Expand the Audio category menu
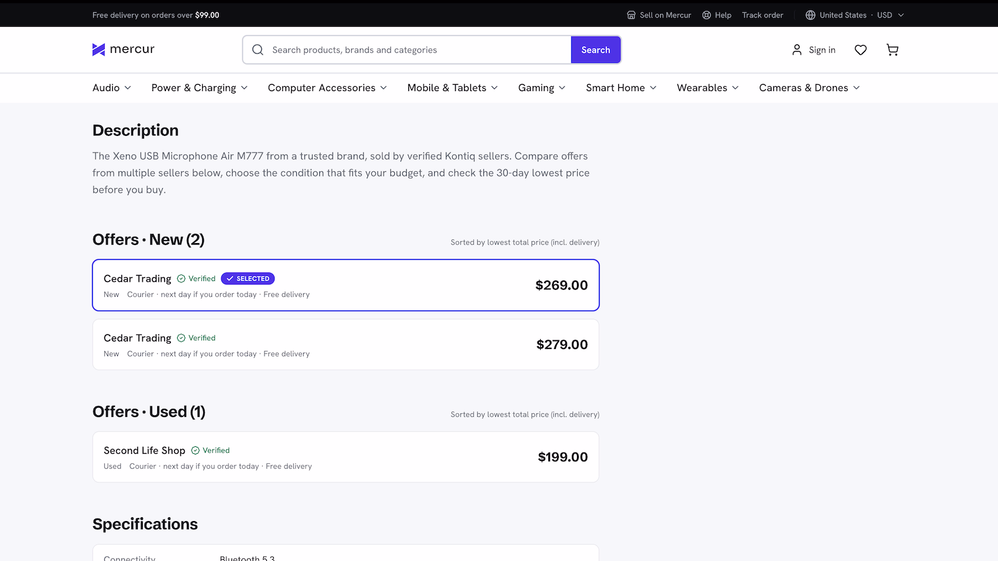Screen dimensions: 998x561 (x=112, y=88)
